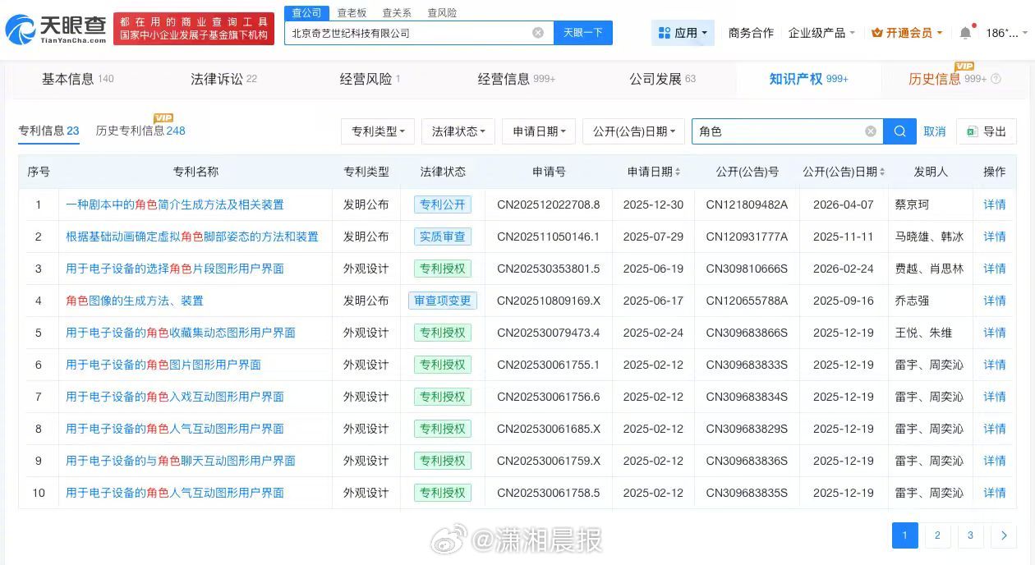The height and width of the screenshot is (565, 1035).
Task: Clear the company search box with the X icon
Action: [538, 32]
